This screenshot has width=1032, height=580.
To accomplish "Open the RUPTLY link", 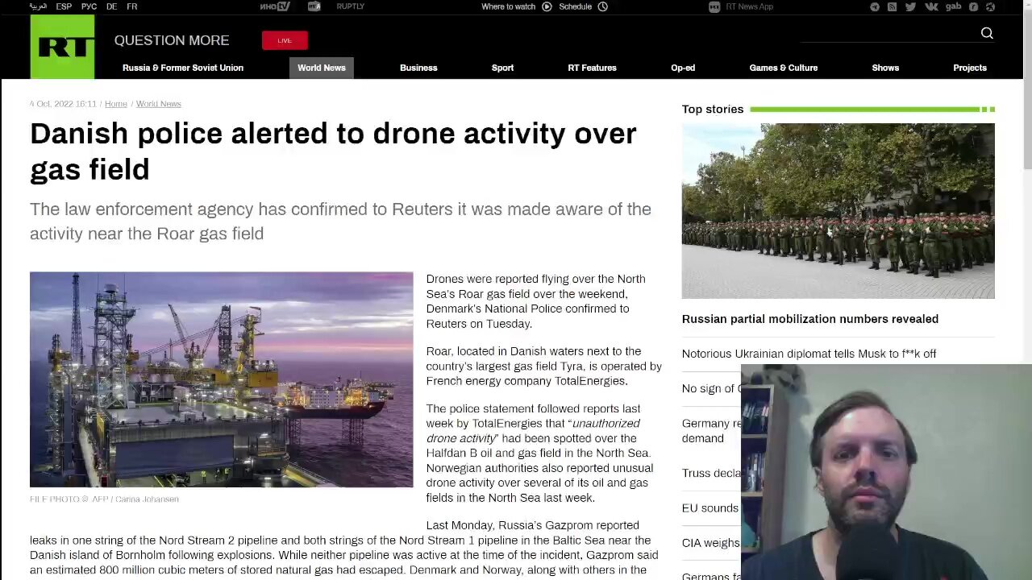I will [x=350, y=6].
